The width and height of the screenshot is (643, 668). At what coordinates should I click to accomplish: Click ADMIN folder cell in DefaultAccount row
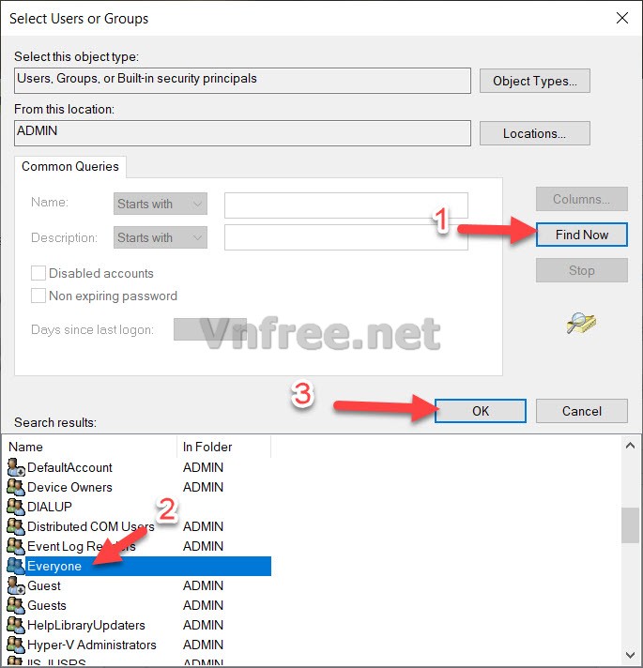(x=203, y=467)
